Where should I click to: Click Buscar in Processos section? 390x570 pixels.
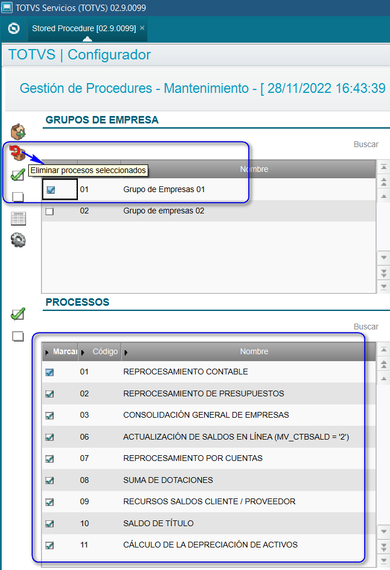[366, 327]
